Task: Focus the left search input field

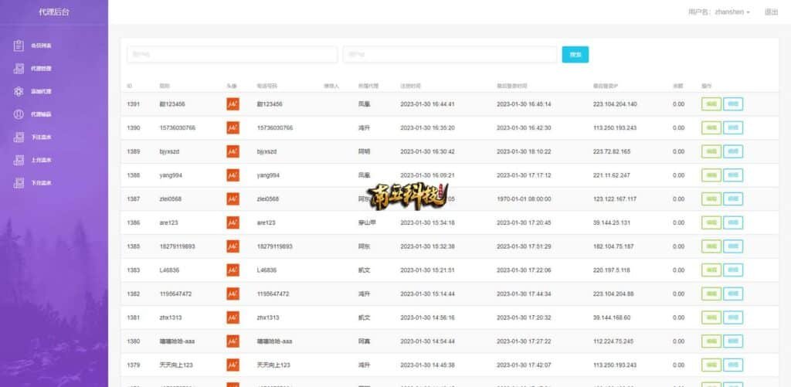Action: (x=232, y=55)
